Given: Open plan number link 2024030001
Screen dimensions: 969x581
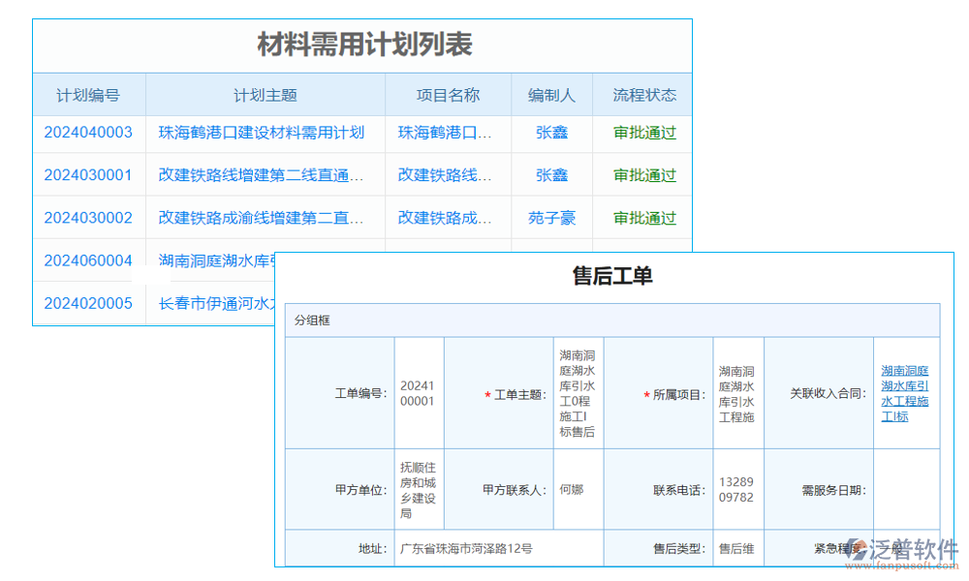Looking at the screenshot, I should point(88,175).
